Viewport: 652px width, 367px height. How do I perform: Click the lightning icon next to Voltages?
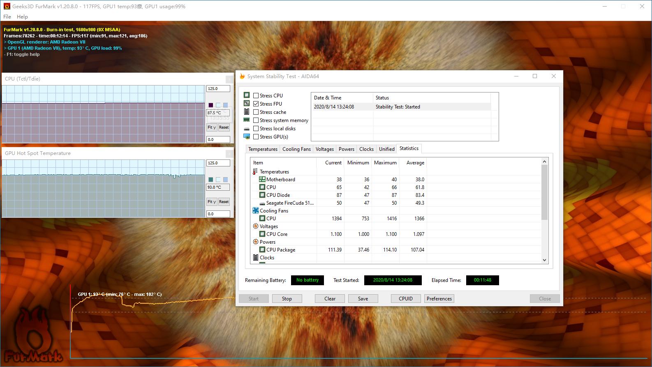click(255, 226)
